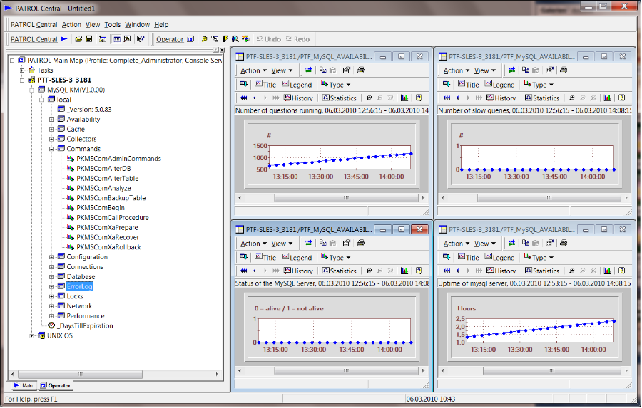
Task: Toggle History in Uptime window
Action: coord(501,271)
